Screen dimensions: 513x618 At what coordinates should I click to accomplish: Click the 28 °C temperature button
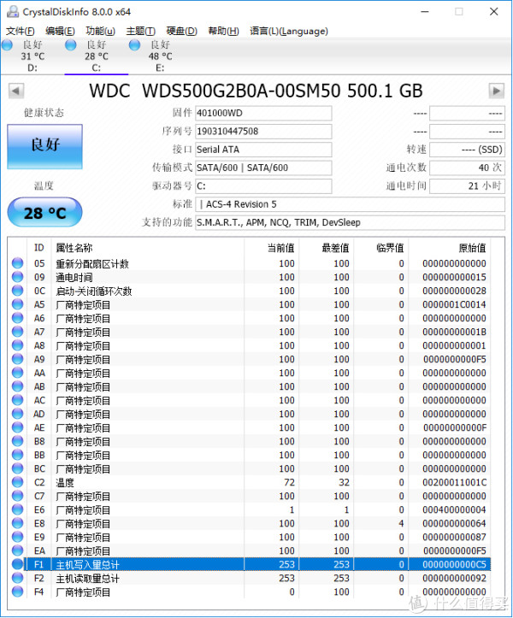click(x=45, y=213)
